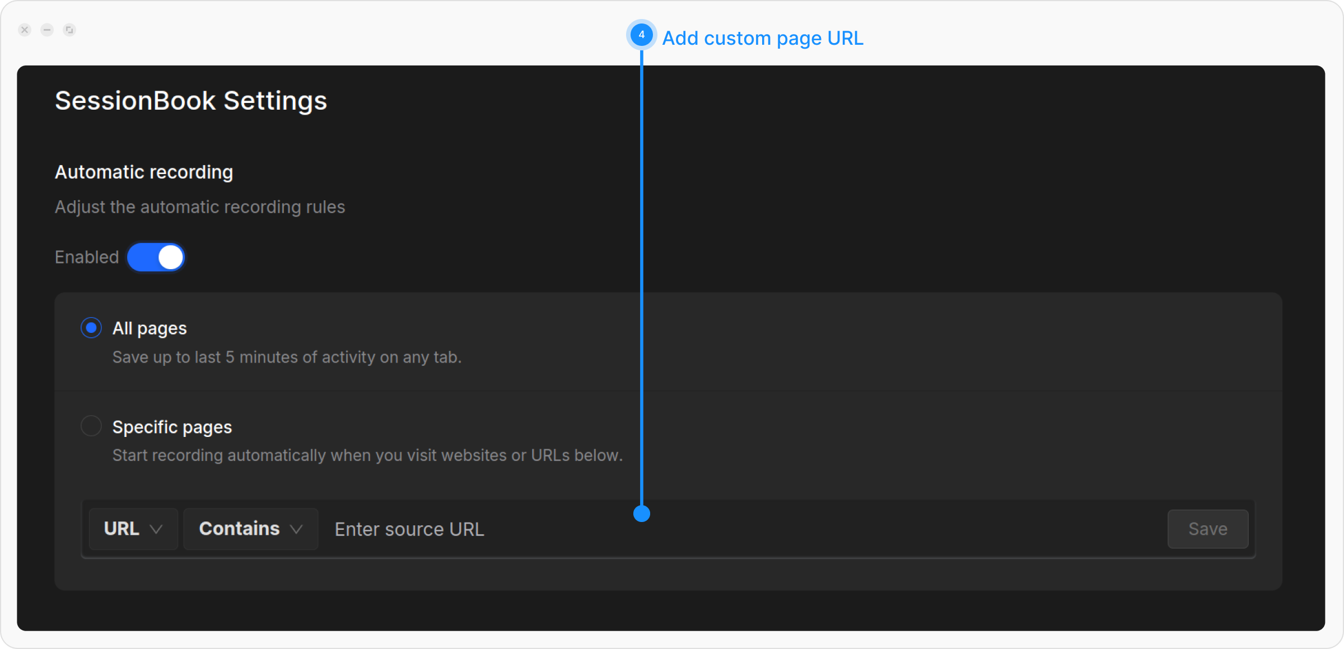The height and width of the screenshot is (649, 1344).
Task: Click the Enter source URL field
Action: 728,529
